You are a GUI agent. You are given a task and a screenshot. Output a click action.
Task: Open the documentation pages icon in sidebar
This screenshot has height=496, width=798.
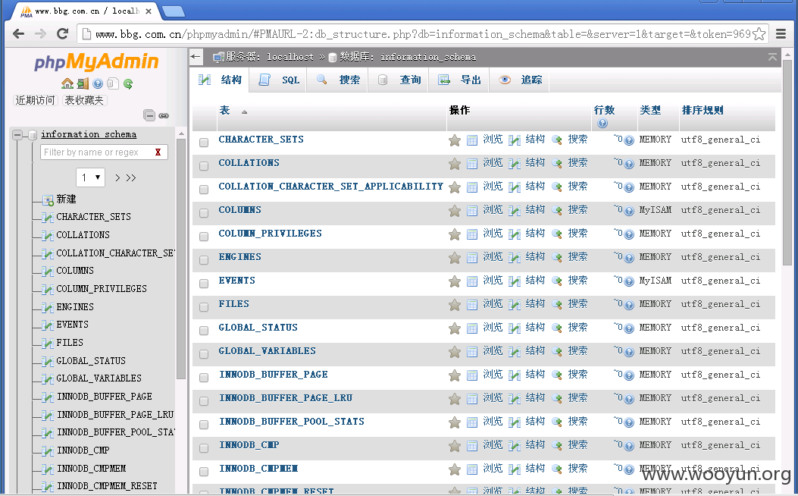(x=112, y=83)
